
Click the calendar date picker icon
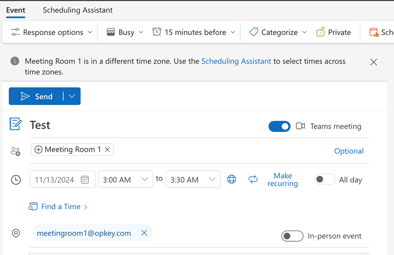85,180
